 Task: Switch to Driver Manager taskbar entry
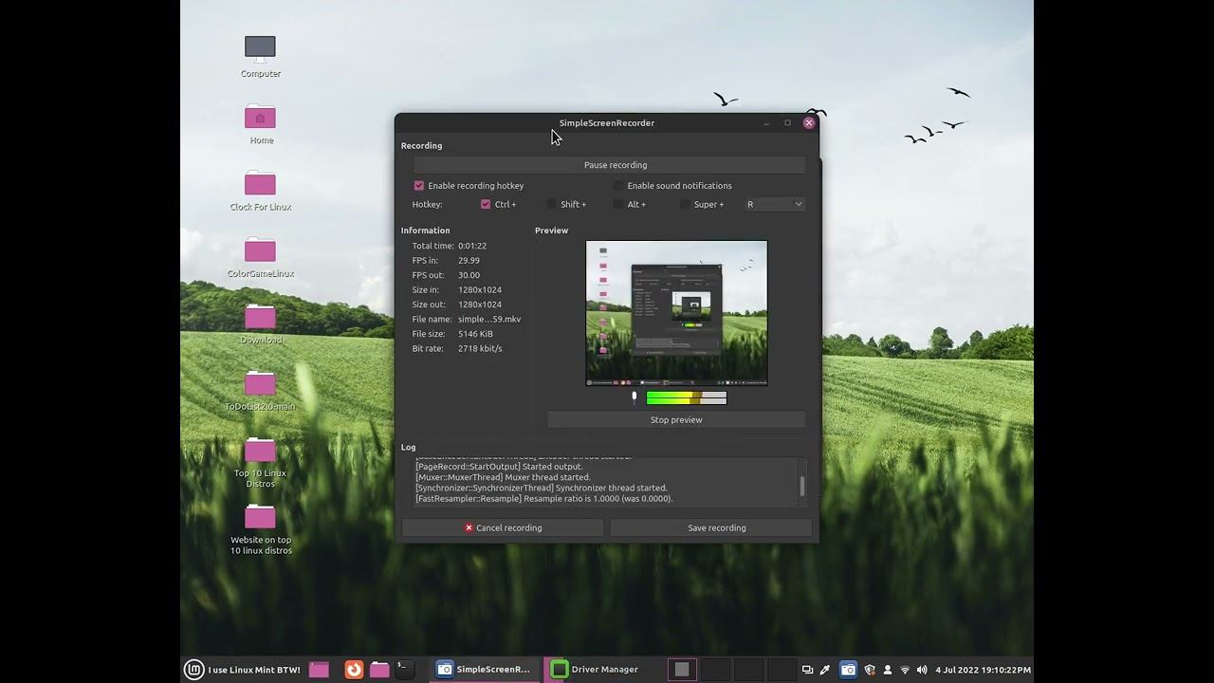pos(595,669)
